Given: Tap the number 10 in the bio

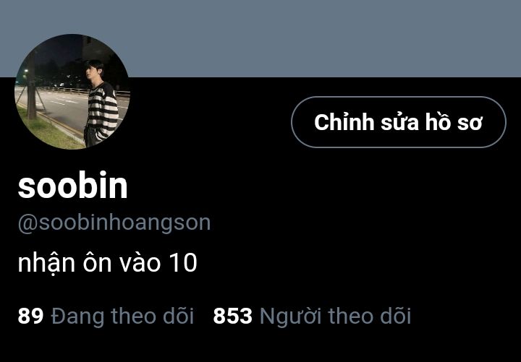Looking at the screenshot, I should (x=183, y=263).
